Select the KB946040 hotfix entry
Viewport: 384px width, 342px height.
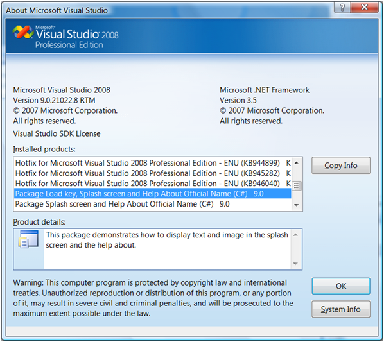coord(153,184)
